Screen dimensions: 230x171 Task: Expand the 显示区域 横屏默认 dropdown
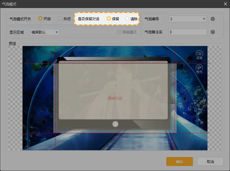pos(44,32)
